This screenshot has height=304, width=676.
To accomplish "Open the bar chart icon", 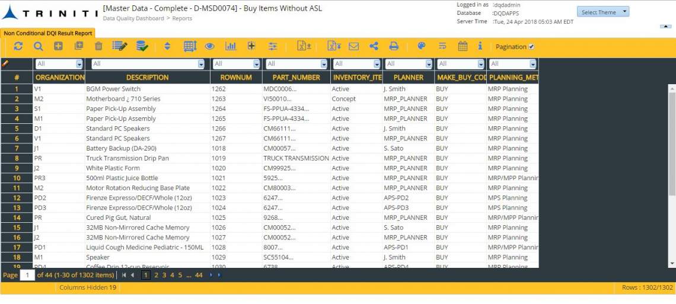I will pos(231,46).
